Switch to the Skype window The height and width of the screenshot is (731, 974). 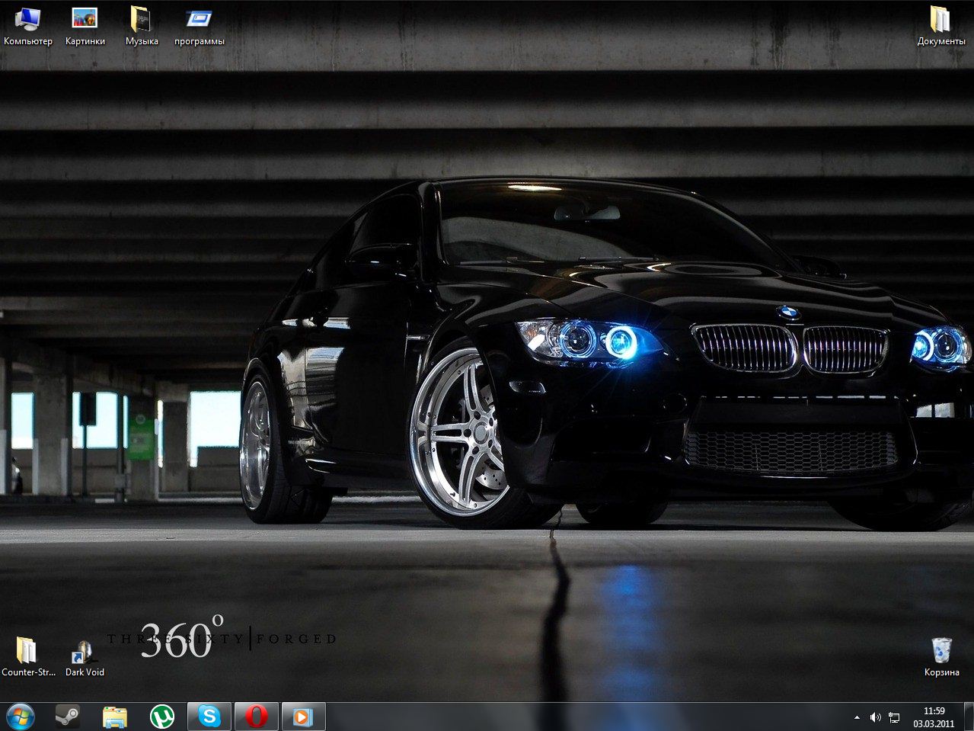tap(209, 717)
